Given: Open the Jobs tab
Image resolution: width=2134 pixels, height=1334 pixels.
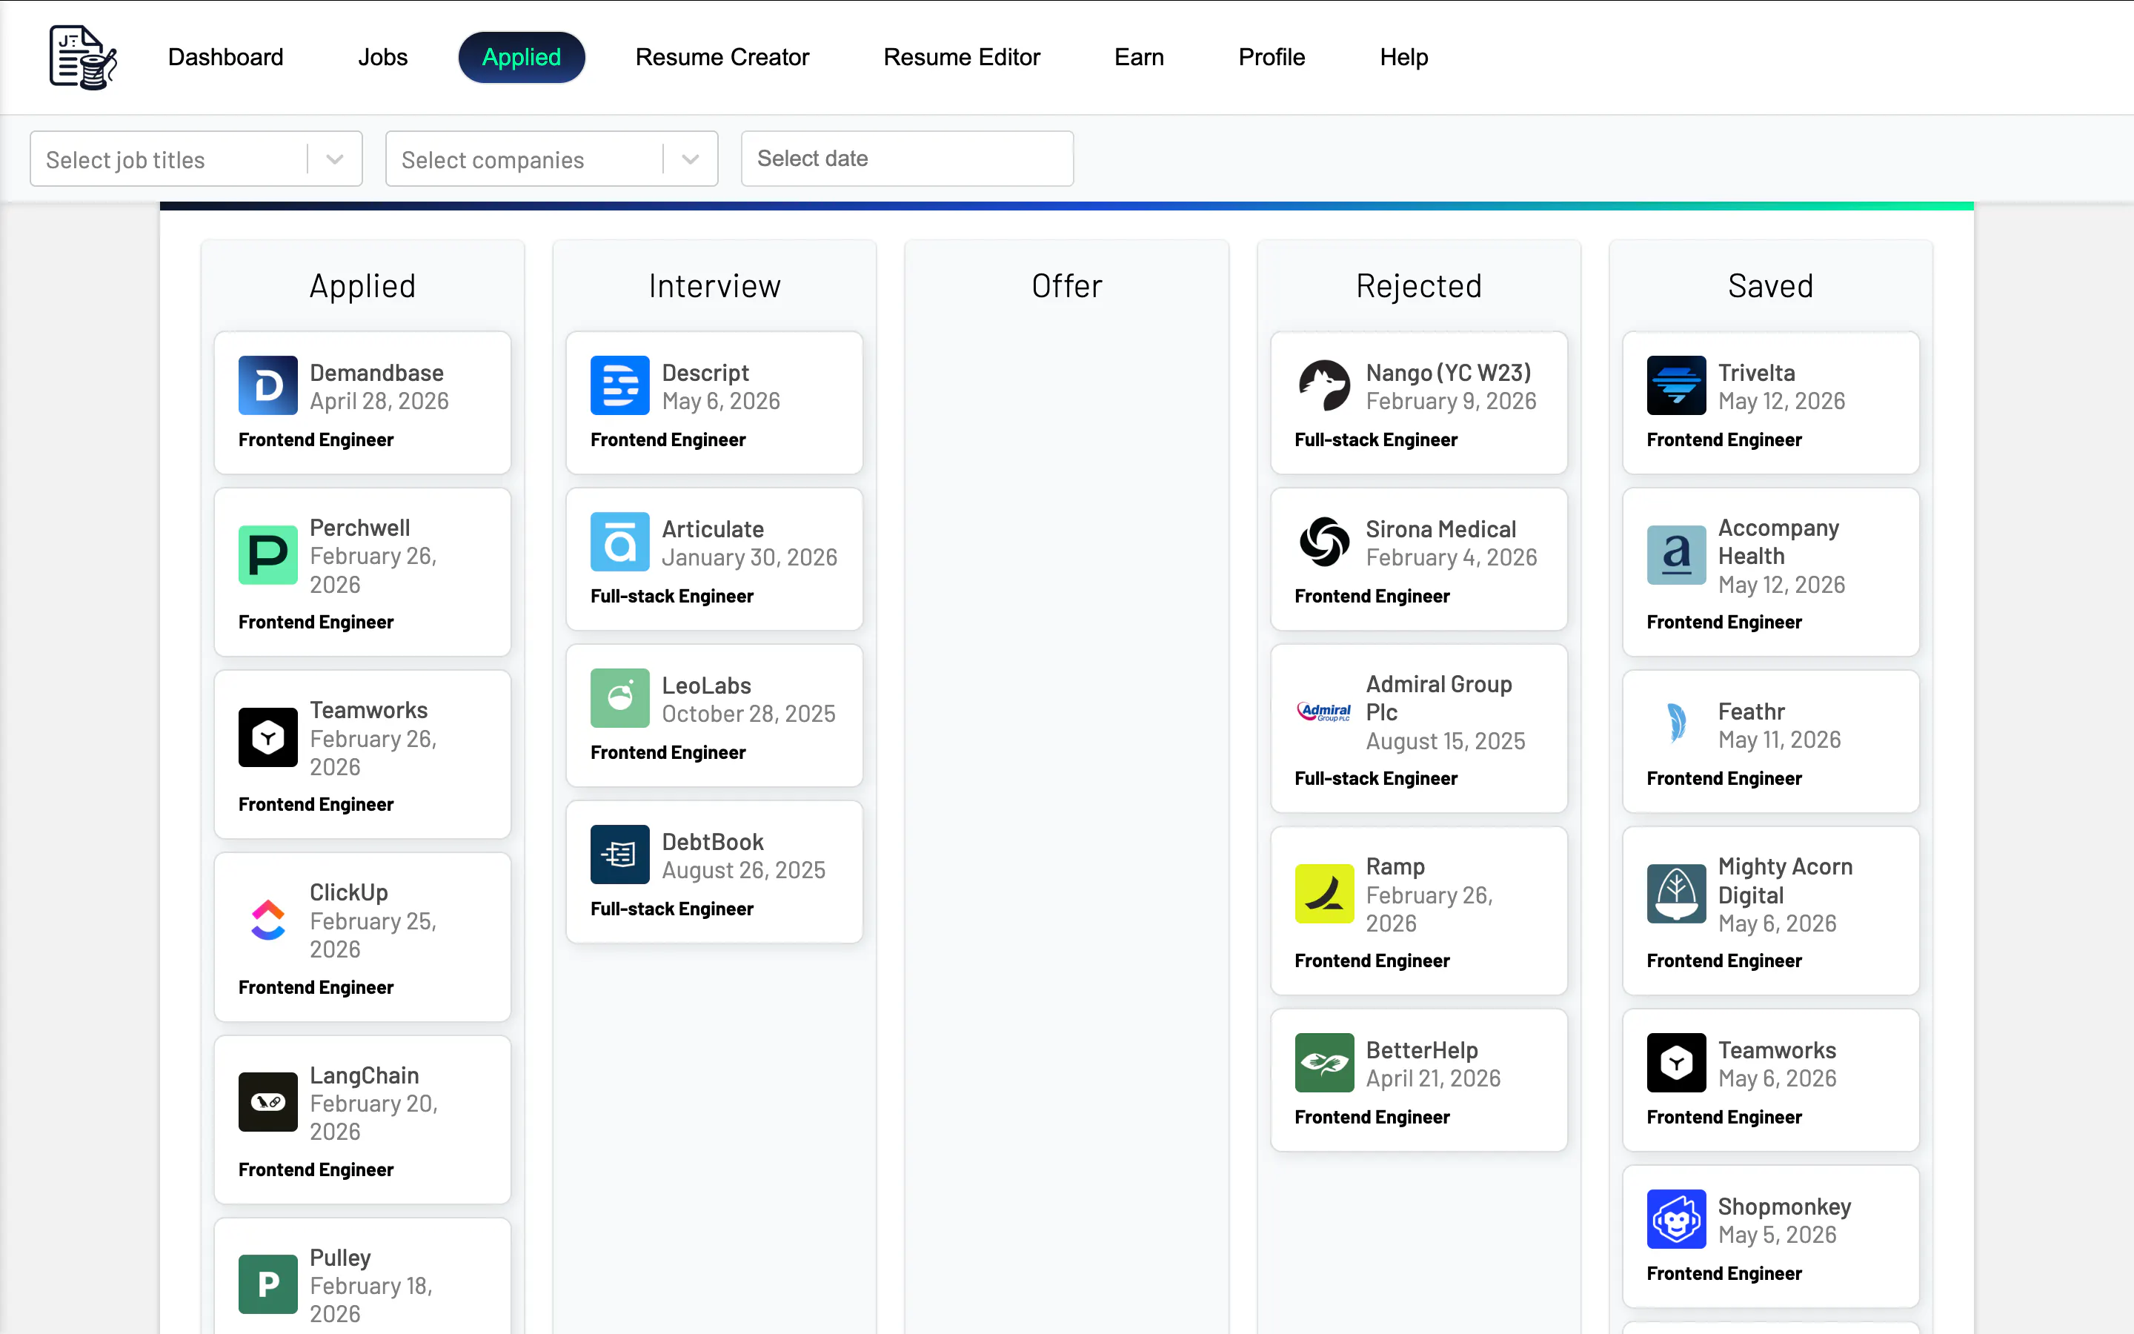Looking at the screenshot, I should [x=382, y=57].
